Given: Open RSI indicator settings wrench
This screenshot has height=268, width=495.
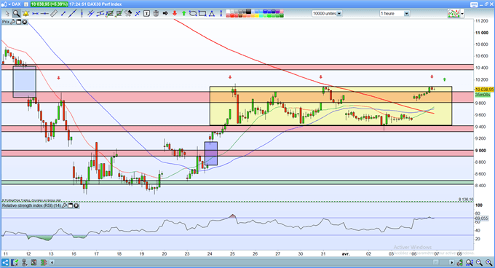Looking at the screenshot, I should coord(64,206).
